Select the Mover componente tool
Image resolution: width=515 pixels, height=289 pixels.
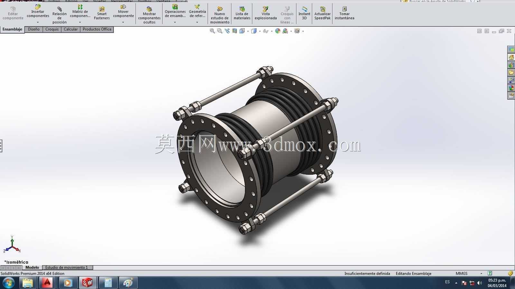(x=123, y=12)
